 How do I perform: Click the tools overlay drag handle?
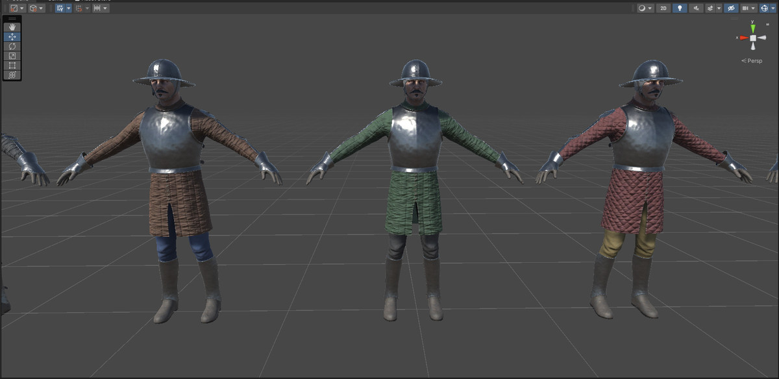point(12,19)
